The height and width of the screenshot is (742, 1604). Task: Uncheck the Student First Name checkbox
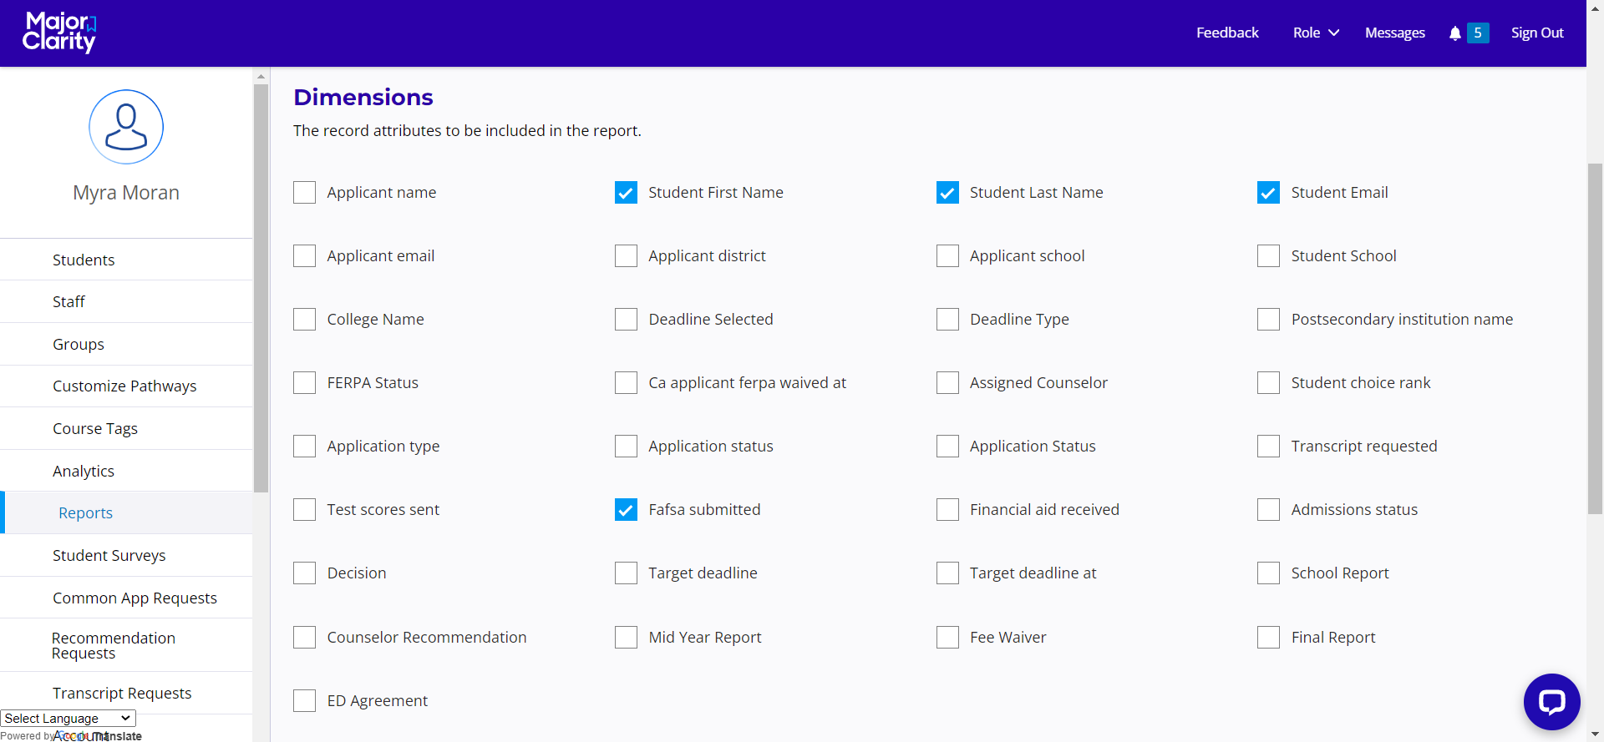[x=626, y=193]
